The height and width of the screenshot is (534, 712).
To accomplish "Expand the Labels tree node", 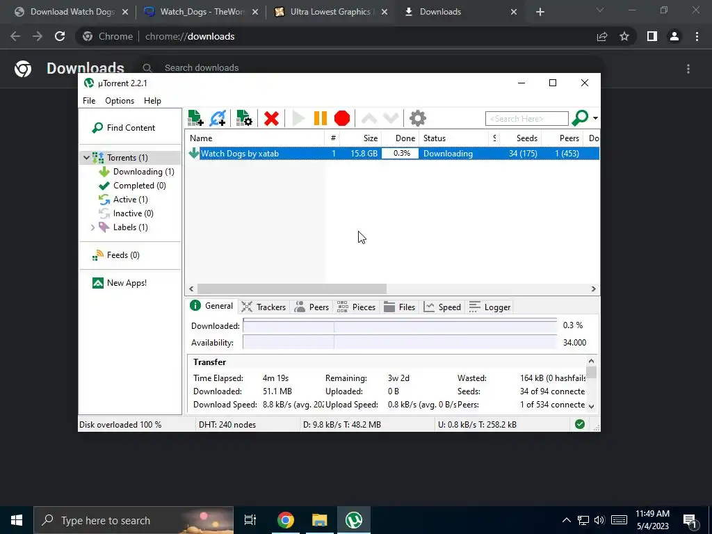I will point(92,227).
